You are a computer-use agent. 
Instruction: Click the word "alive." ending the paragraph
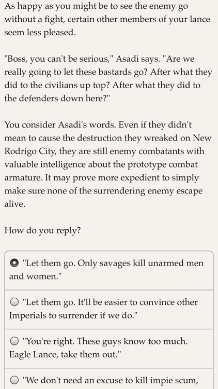[x=15, y=204]
